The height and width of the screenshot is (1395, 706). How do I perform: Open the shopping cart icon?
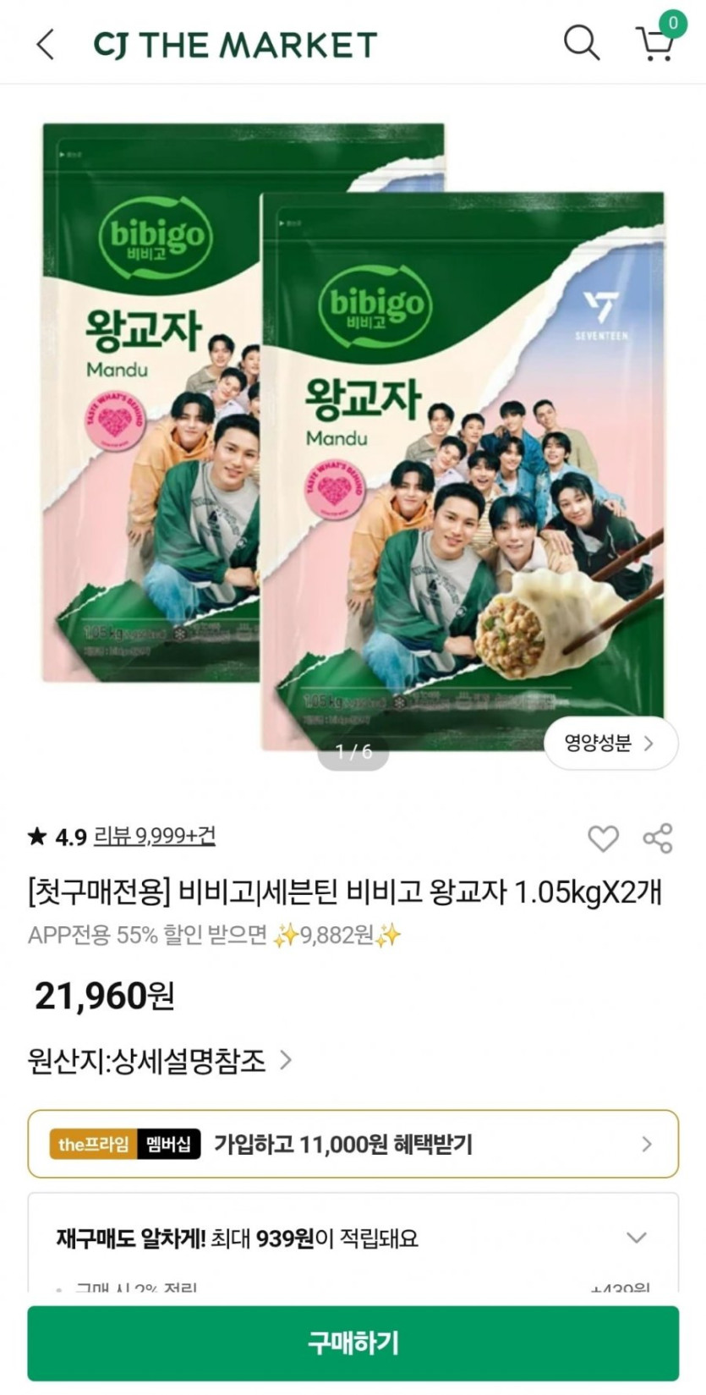tap(654, 44)
